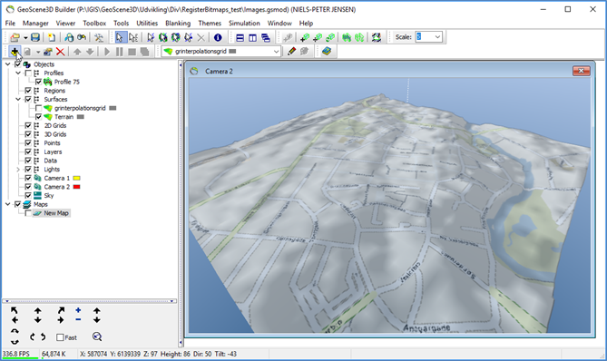607x361 pixels.
Task: Click the pause button in the object toolbar
Action: [119, 52]
